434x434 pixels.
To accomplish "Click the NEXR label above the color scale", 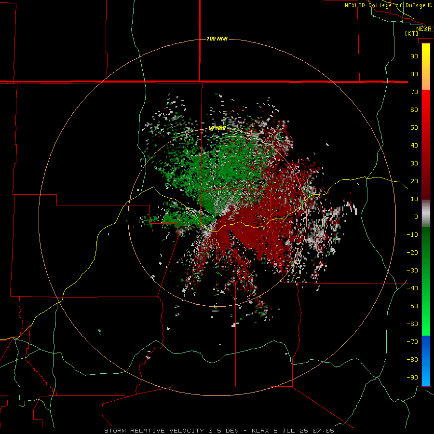I will pyautogui.click(x=424, y=29).
